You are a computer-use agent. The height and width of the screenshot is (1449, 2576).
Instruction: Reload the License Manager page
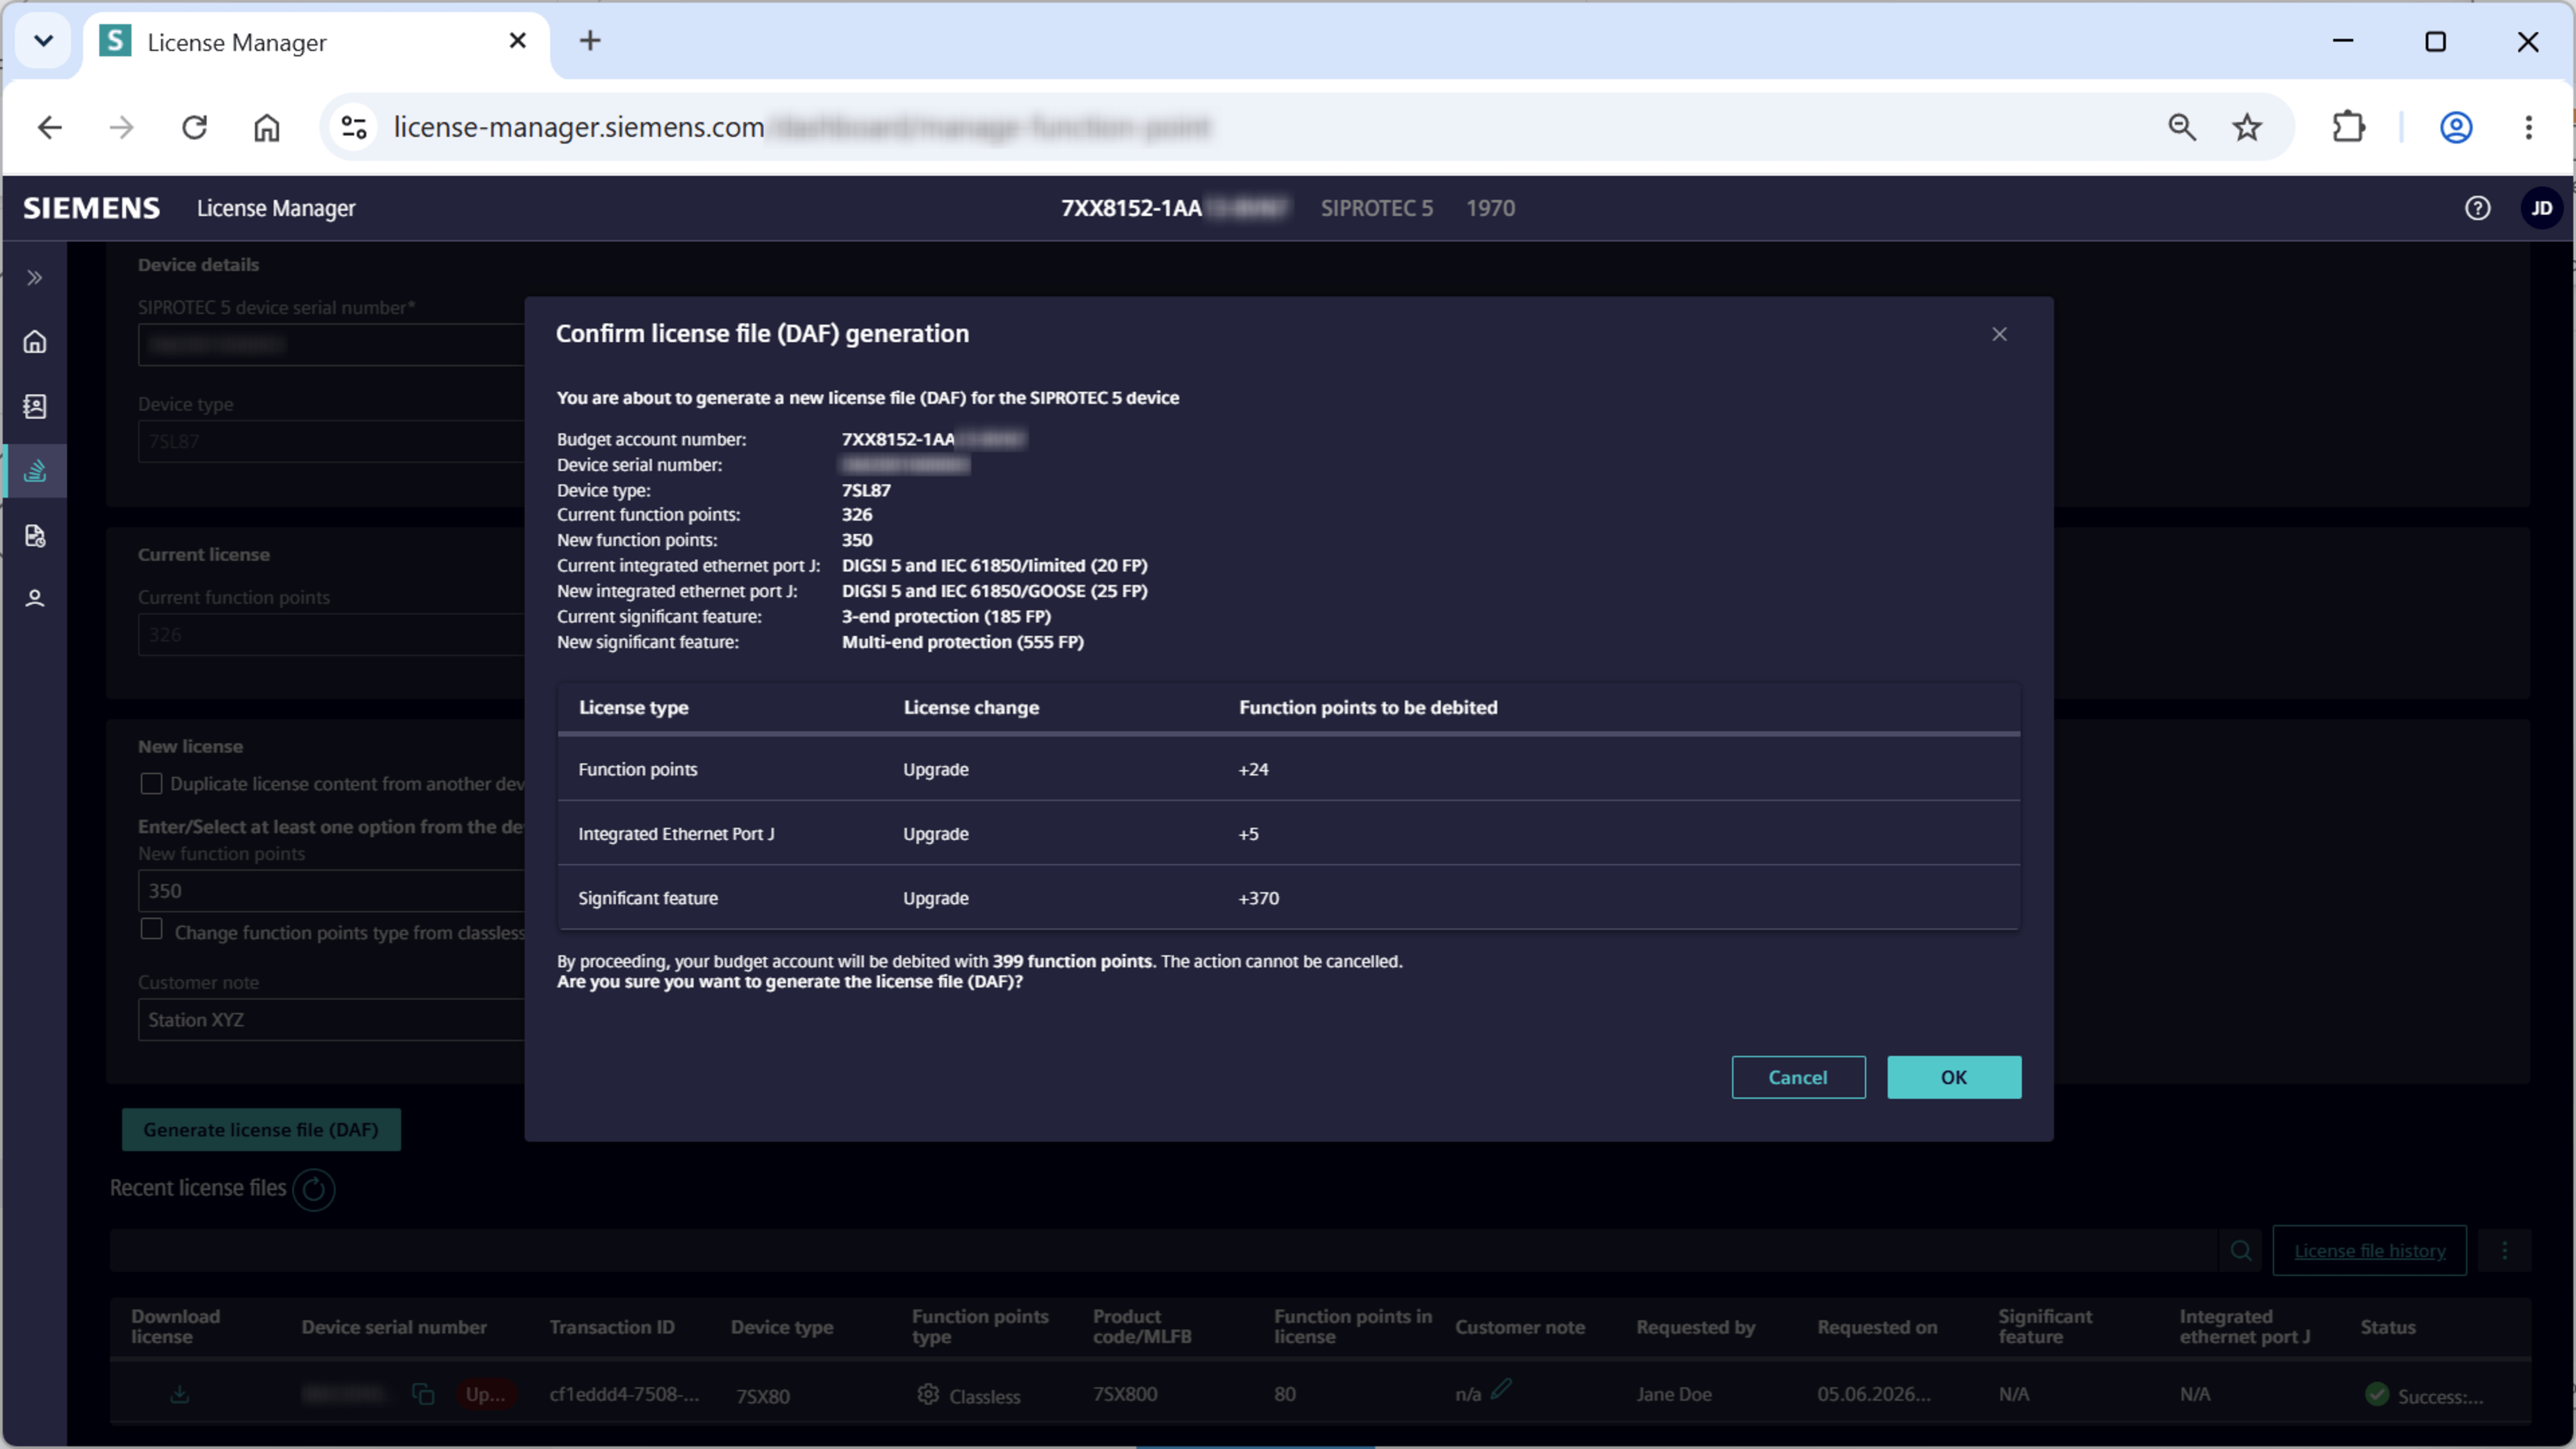[x=194, y=127]
